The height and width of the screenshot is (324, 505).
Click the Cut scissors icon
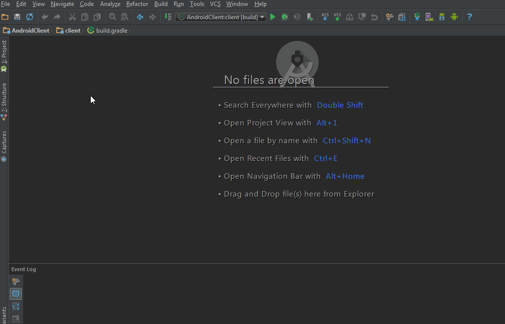tap(72, 17)
